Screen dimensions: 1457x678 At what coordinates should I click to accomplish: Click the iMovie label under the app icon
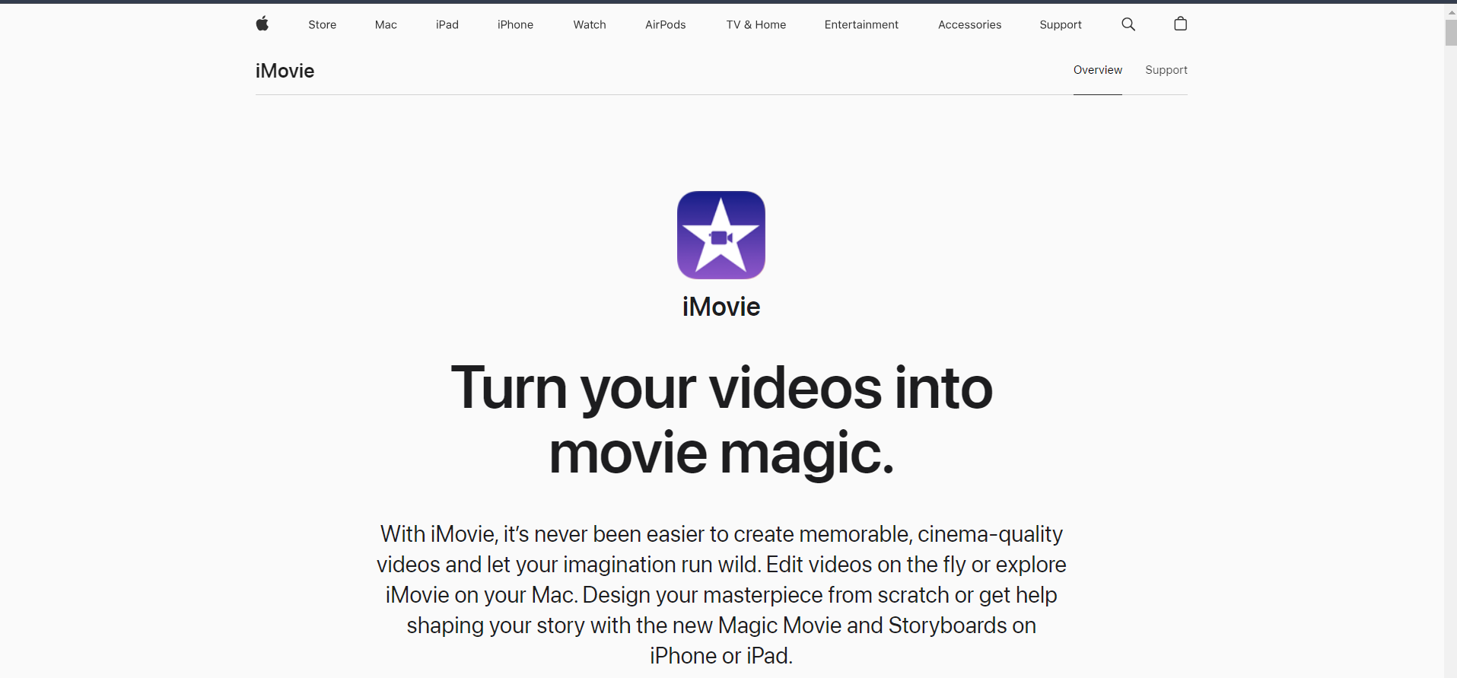coord(721,307)
